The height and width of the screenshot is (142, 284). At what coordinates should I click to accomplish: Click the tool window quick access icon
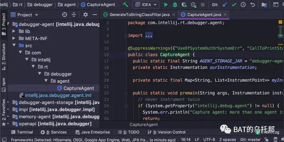pos(4,140)
